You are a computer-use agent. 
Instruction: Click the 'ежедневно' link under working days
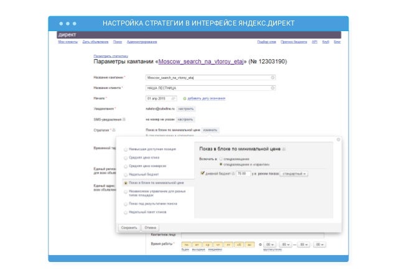coord(215,250)
